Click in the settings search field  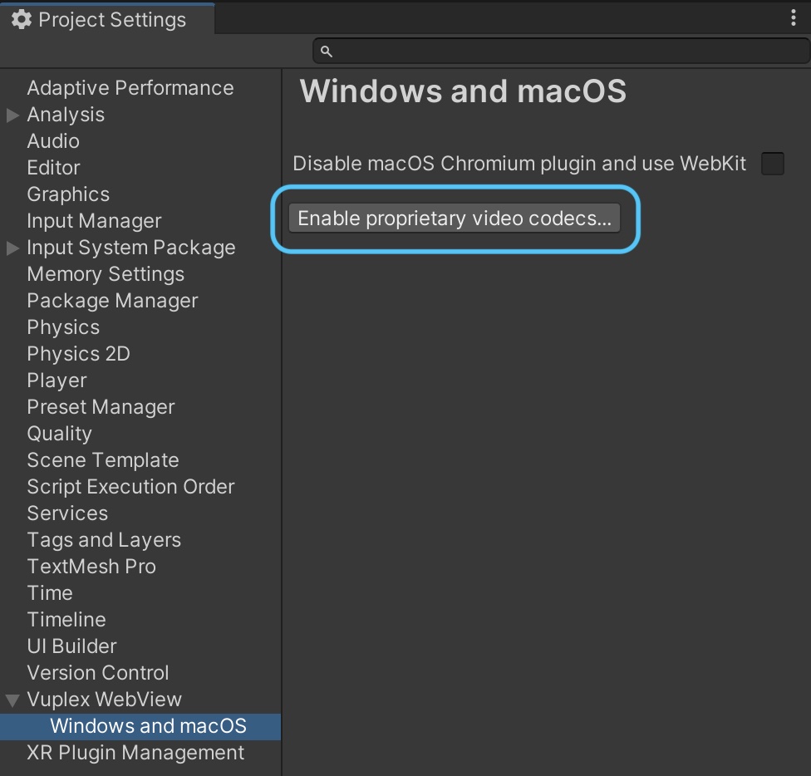pyautogui.click(x=565, y=52)
